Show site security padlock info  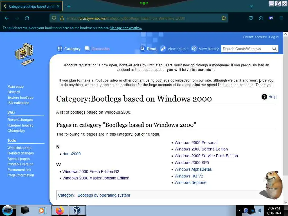click(62, 18)
